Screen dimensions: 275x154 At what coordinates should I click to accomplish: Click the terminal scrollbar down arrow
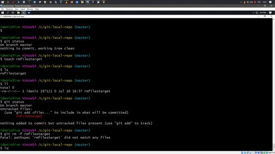point(274,150)
